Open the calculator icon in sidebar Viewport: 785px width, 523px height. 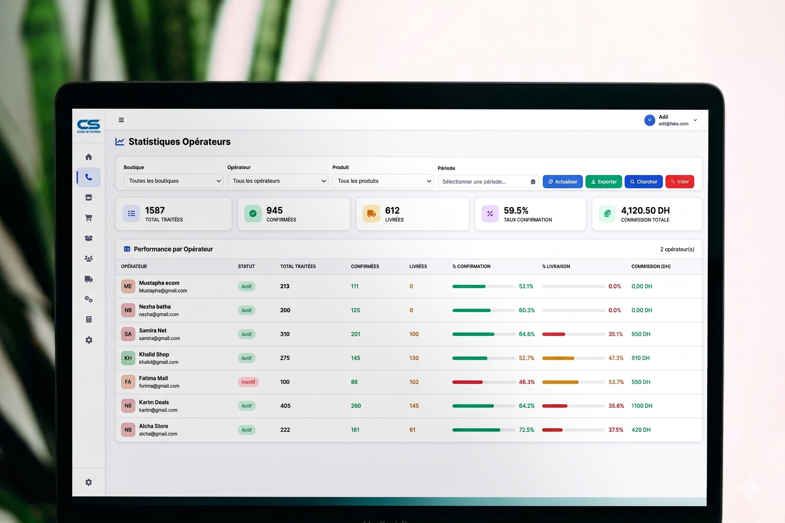[x=89, y=320]
